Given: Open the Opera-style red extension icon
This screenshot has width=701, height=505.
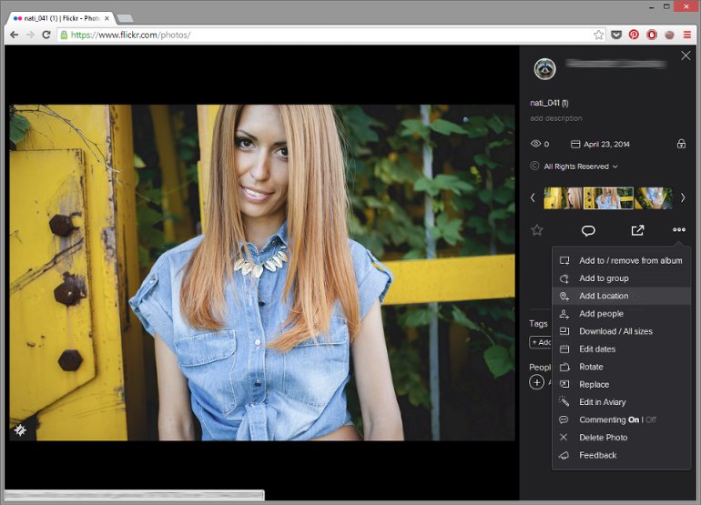Looking at the screenshot, I should point(652,35).
